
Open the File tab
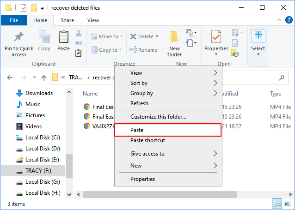pos(14,20)
